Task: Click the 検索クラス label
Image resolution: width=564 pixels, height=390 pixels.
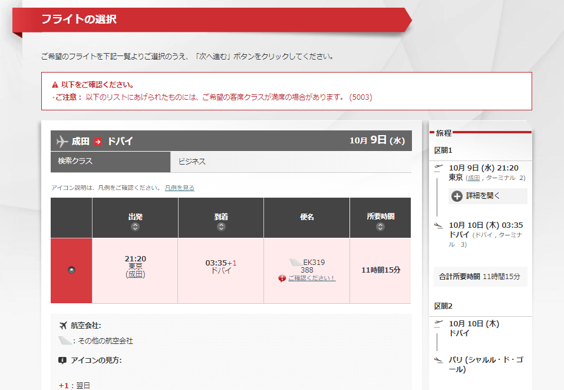Action: click(75, 161)
